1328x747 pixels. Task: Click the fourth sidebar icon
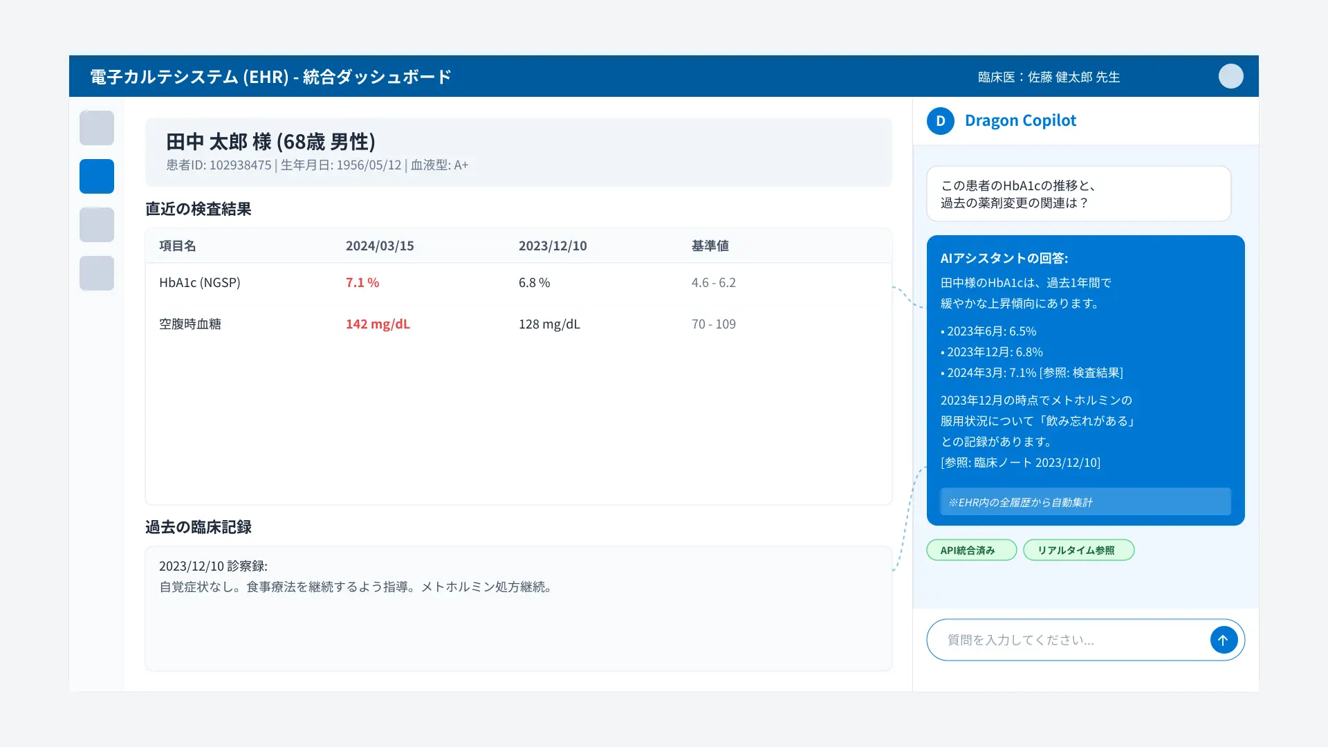(x=97, y=273)
